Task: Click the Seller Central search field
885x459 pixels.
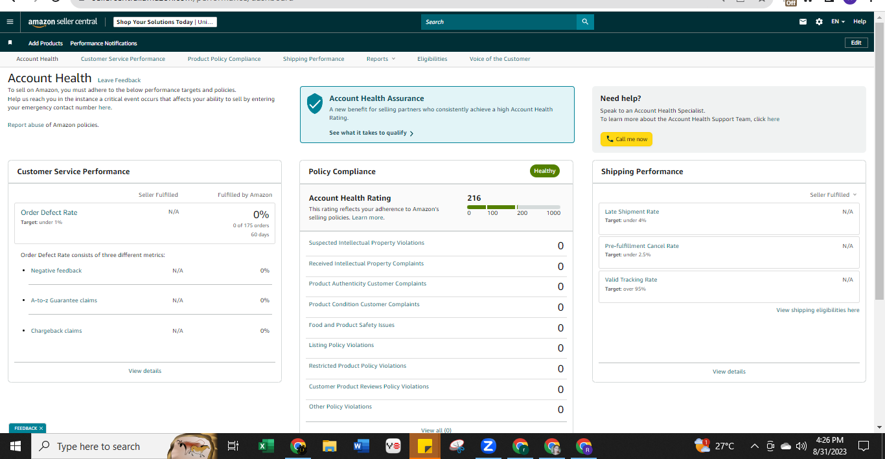Action: (499, 22)
